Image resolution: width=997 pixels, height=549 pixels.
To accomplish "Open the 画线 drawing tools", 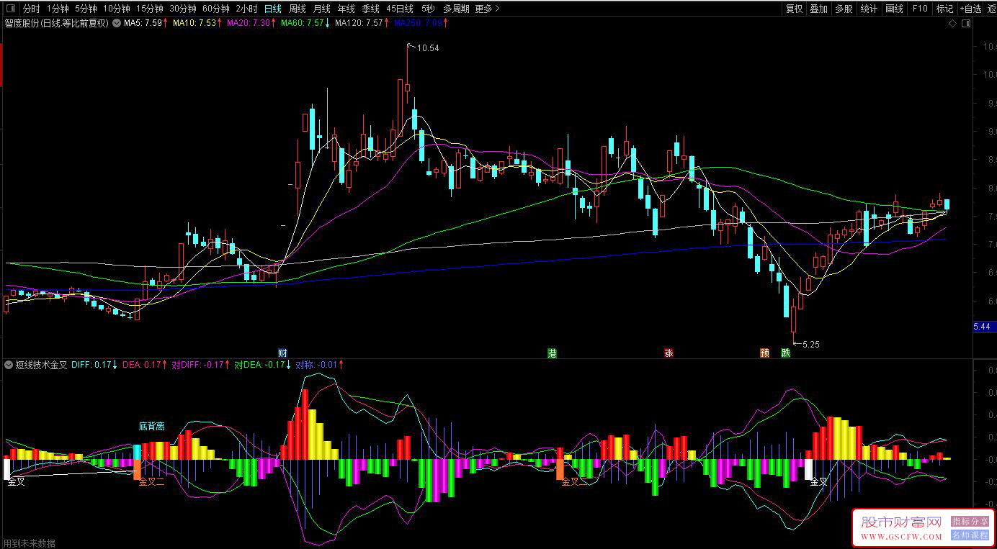I will click(894, 9).
